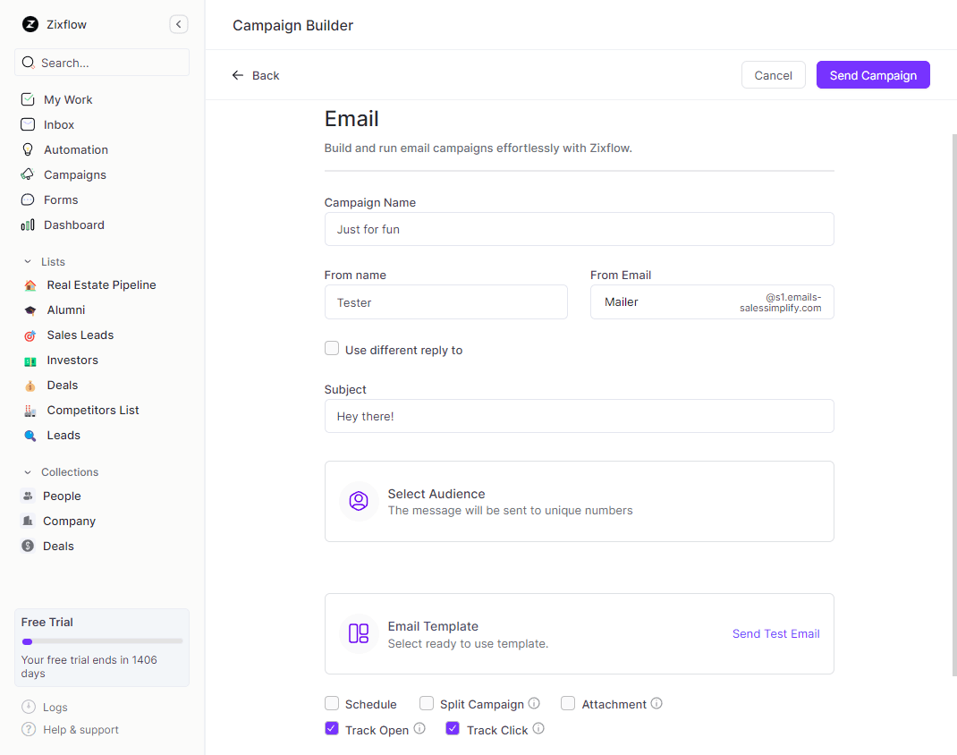Click the Send Test Email link
This screenshot has height=755, width=957.
click(x=775, y=633)
